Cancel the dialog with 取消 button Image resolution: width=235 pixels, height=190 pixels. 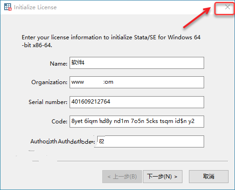[x=209, y=177]
